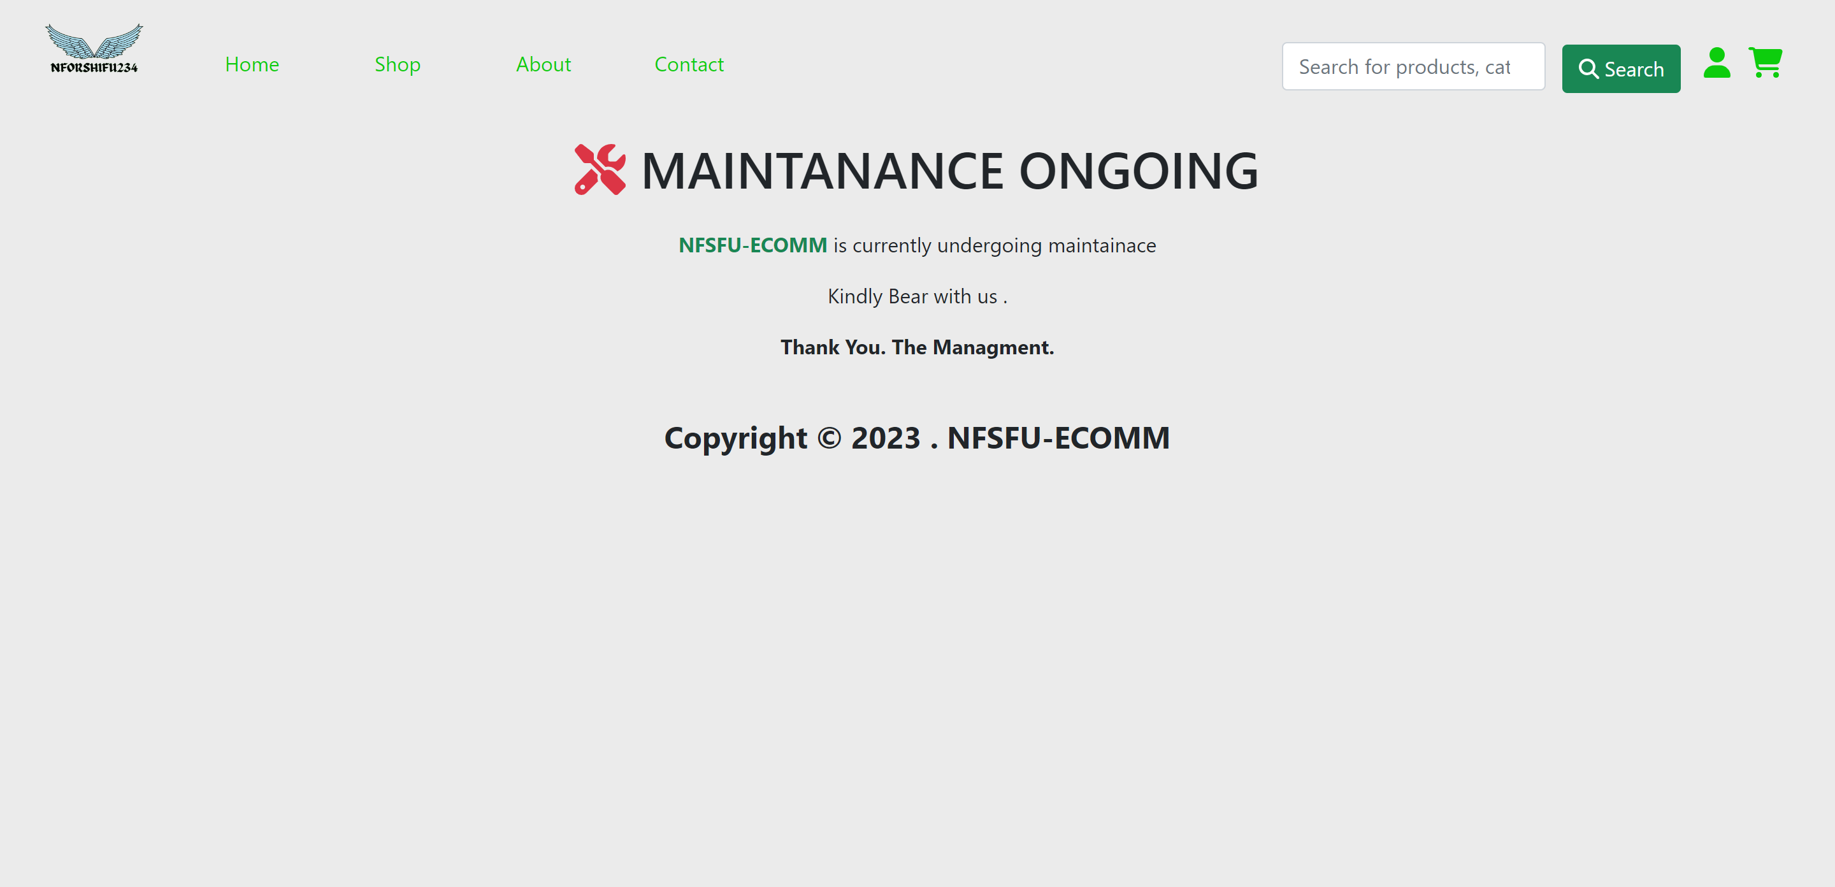Go to the Home page
This screenshot has height=887, width=1835.
tap(252, 64)
